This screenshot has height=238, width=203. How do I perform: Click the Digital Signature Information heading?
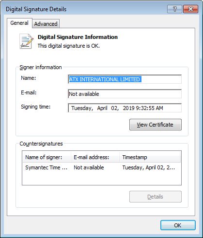pyautogui.click(x=78, y=37)
